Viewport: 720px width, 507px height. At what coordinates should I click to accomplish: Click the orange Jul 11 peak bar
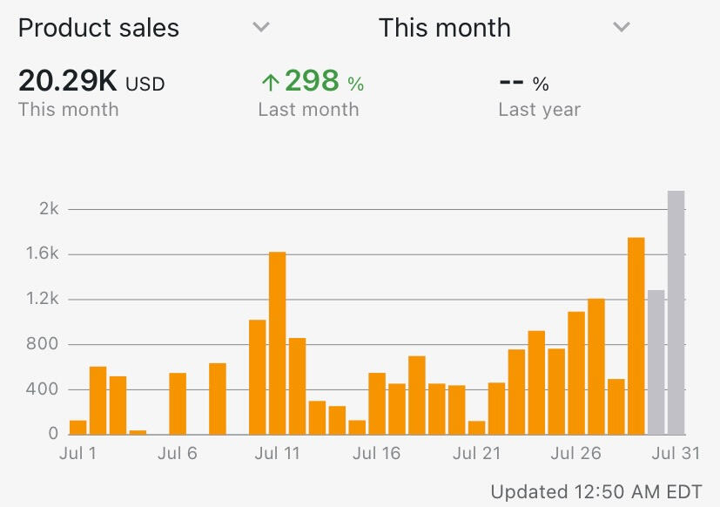pos(277,342)
